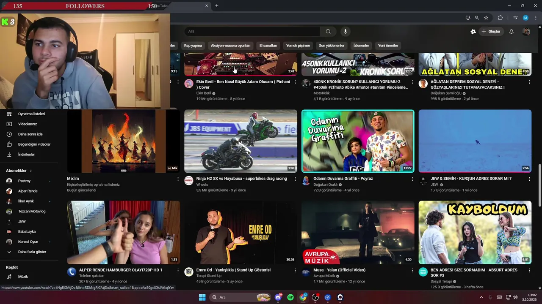Open Chrome extensions puzzle icon
Viewport: 542px width, 304px height.
coord(500,18)
